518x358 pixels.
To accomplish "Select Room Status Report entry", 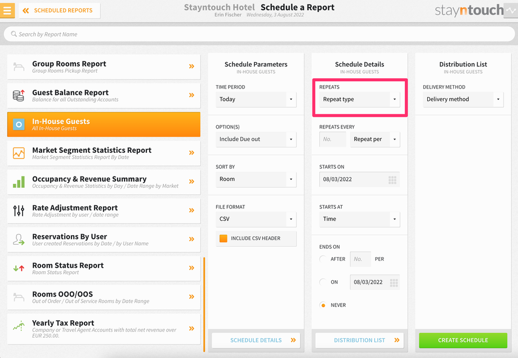I will point(104,268).
